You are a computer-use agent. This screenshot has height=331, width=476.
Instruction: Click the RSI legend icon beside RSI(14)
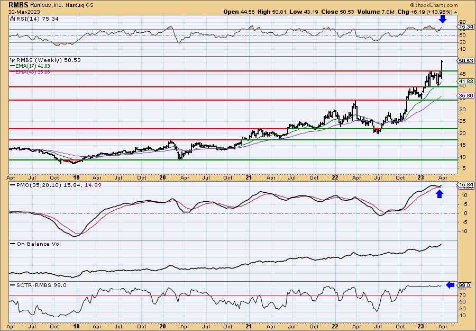click(12, 19)
